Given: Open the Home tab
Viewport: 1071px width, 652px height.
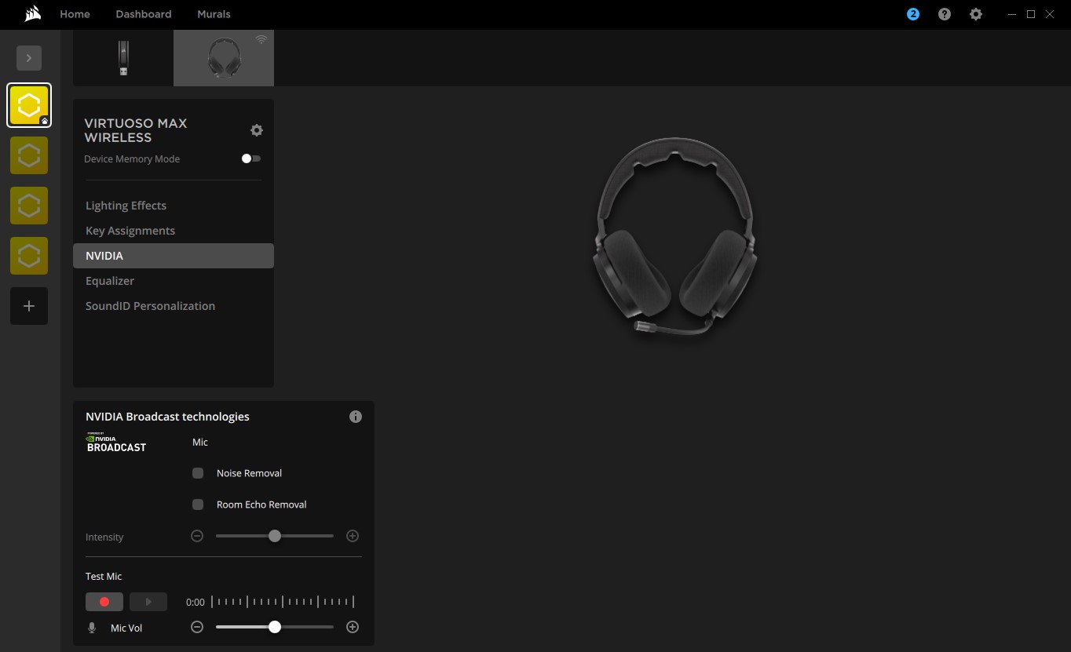Looking at the screenshot, I should [75, 14].
